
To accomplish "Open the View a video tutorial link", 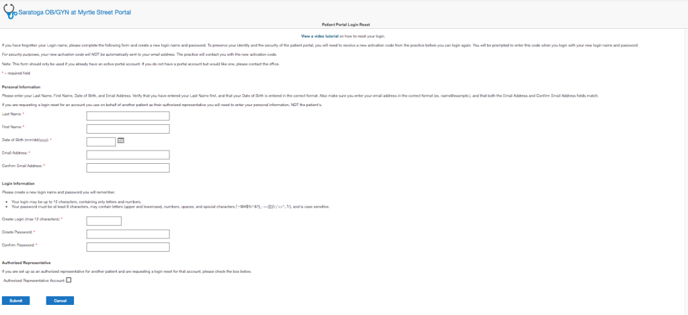I will pyautogui.click(x=319, y=36).
